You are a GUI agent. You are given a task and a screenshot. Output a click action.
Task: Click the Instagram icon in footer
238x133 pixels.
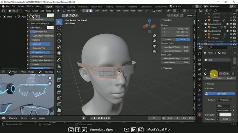tap(71, 130)
